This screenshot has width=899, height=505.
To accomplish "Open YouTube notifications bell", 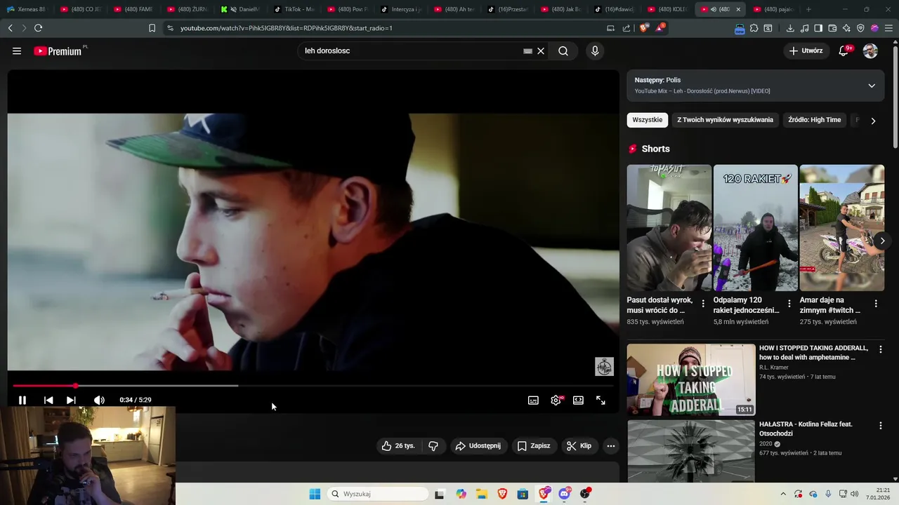I will click(x=845, y=50).
